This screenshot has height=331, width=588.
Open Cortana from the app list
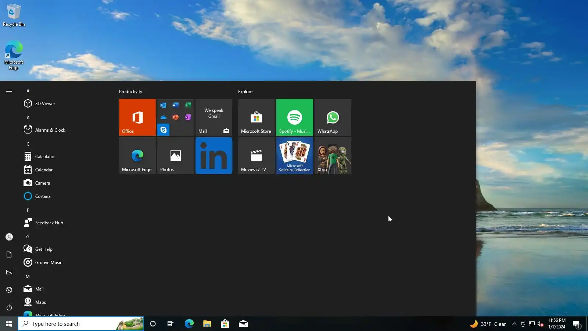66,196
